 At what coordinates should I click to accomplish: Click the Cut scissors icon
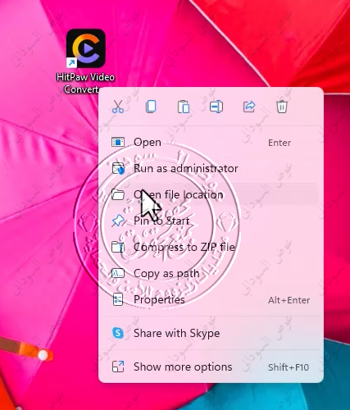(118, 107)
